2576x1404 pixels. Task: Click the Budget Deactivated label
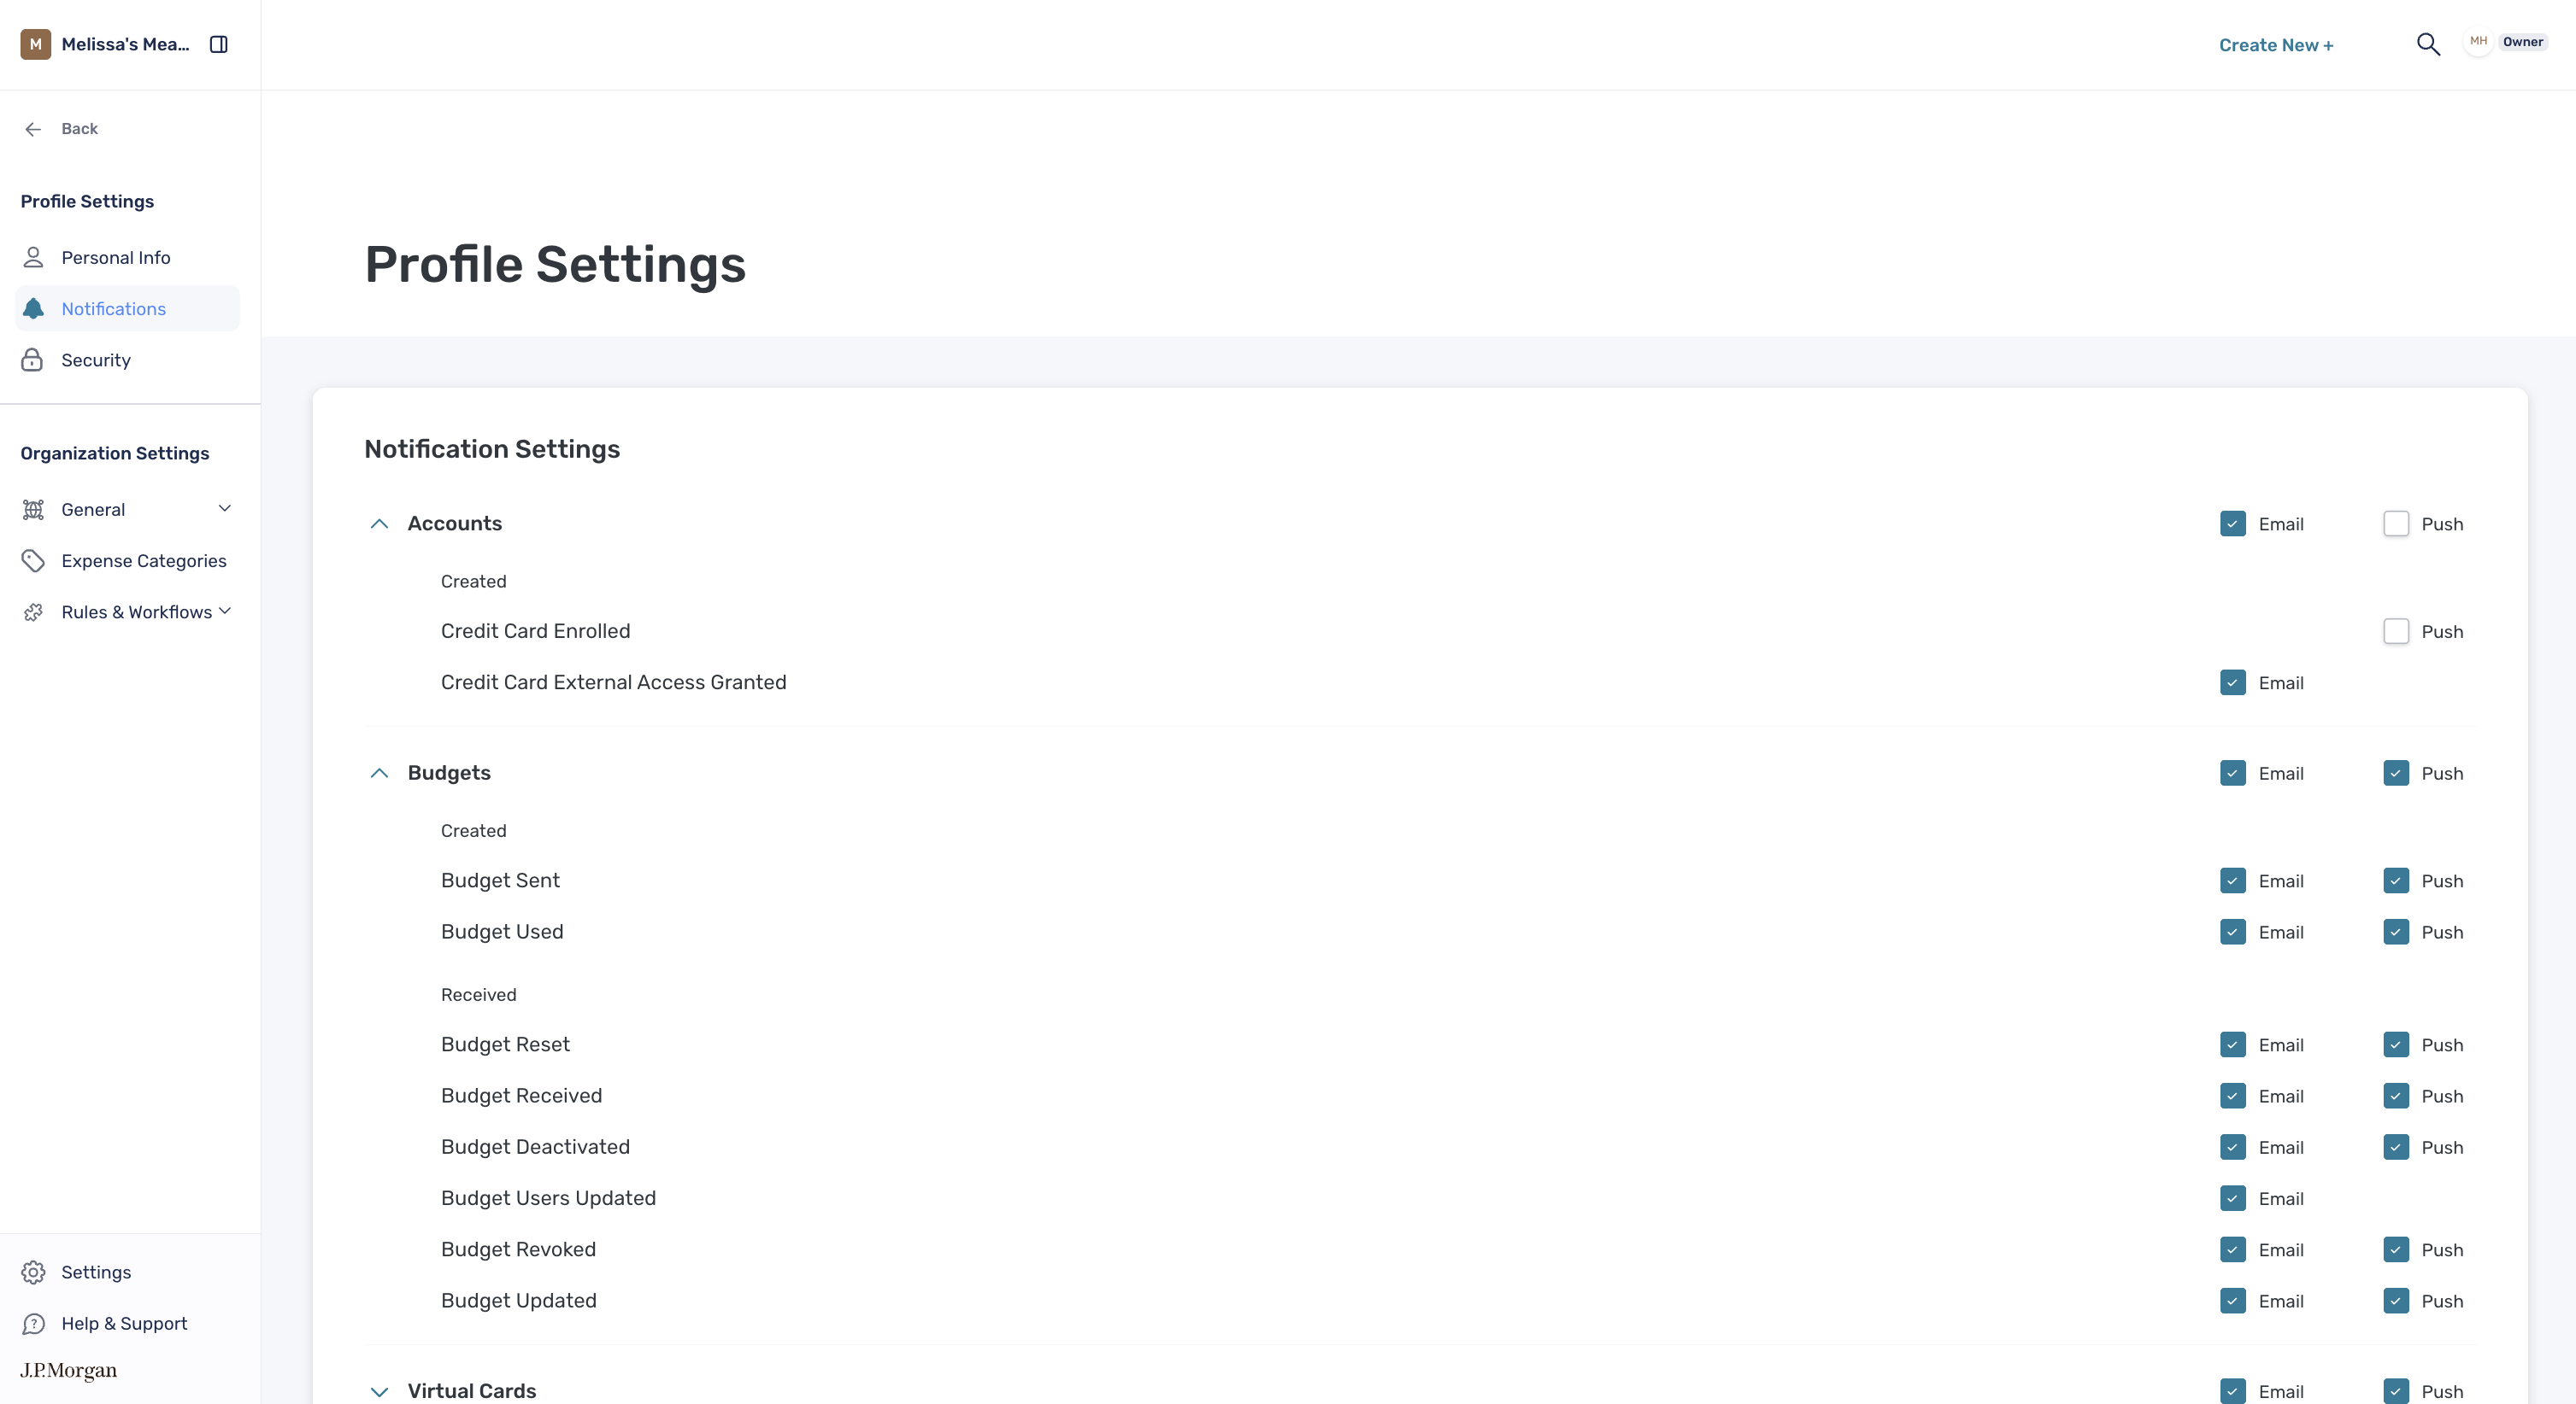point(535,1147)
